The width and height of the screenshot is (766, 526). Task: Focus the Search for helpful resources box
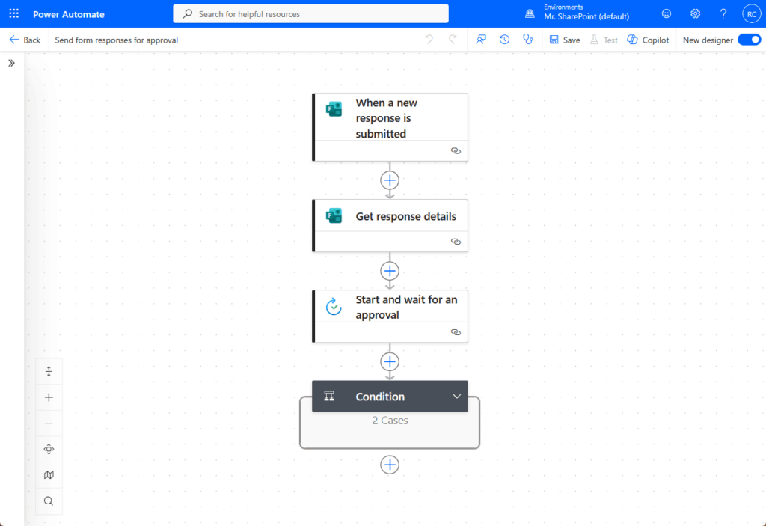[310, 13]
